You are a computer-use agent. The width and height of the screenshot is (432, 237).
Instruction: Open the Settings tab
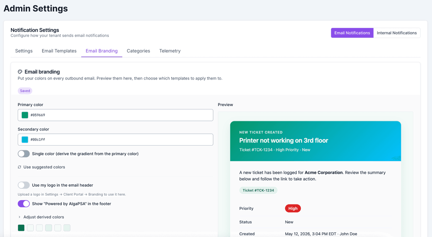pyautogui.click(x=24, y=51)
